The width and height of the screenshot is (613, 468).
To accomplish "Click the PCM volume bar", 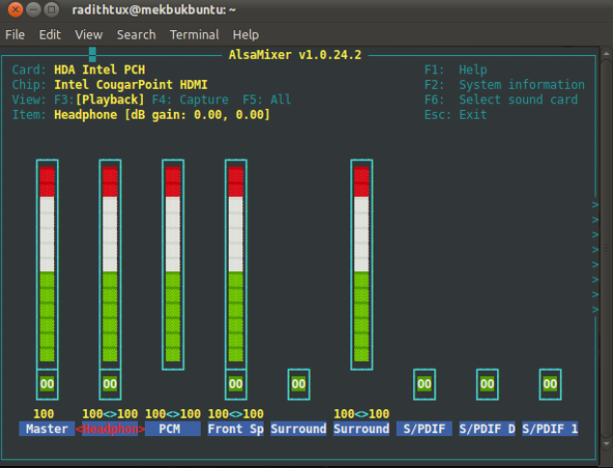I will [x=173, y=264].
